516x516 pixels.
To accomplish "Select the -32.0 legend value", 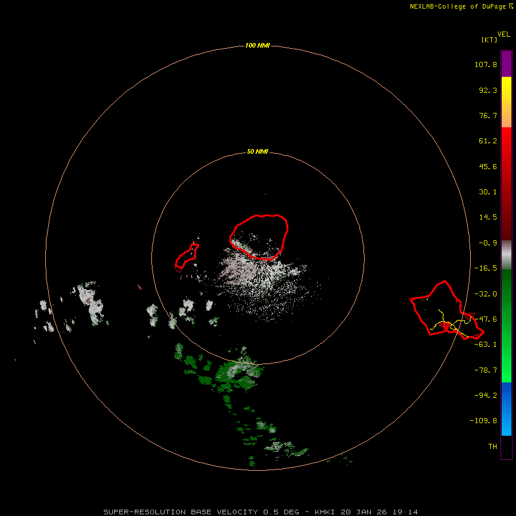I will 486,294.
